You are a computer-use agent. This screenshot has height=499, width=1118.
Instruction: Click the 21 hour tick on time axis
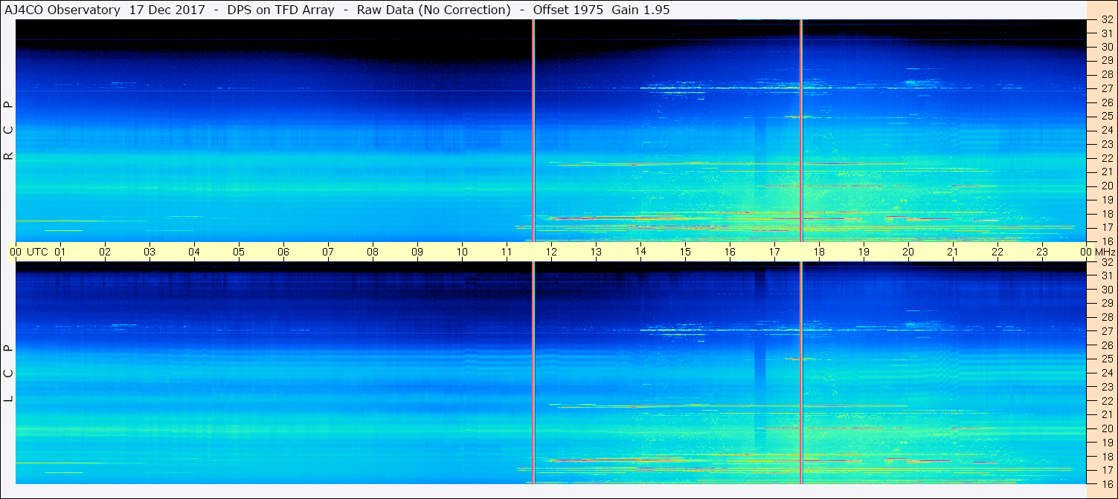click(953, 252)
